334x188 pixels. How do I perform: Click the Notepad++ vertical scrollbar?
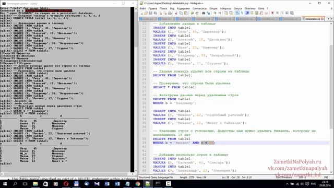[331, 98]
